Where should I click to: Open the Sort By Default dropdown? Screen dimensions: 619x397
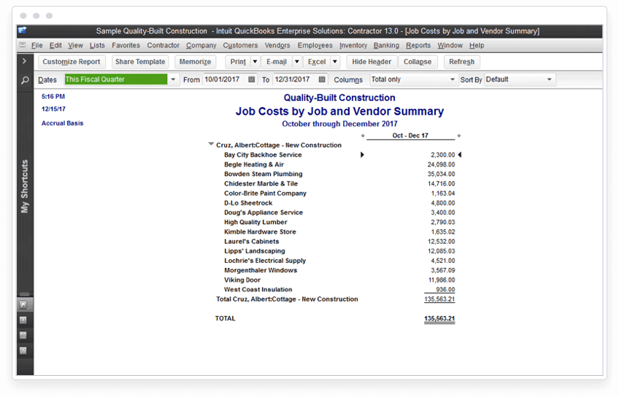pyautogui.click(x=549, y=80)
